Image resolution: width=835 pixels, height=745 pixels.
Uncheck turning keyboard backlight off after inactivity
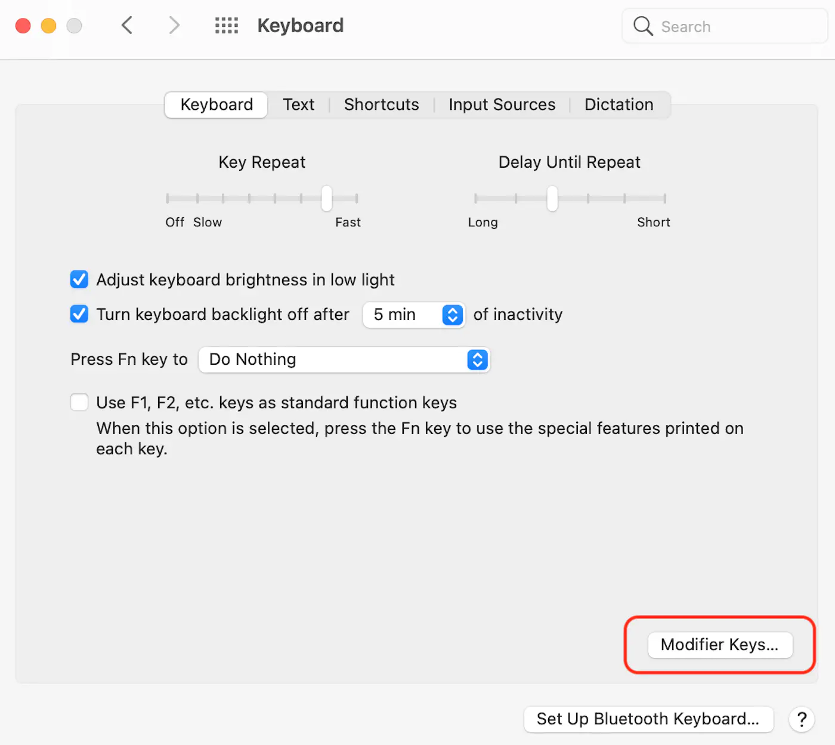click(x=79, y=314)
